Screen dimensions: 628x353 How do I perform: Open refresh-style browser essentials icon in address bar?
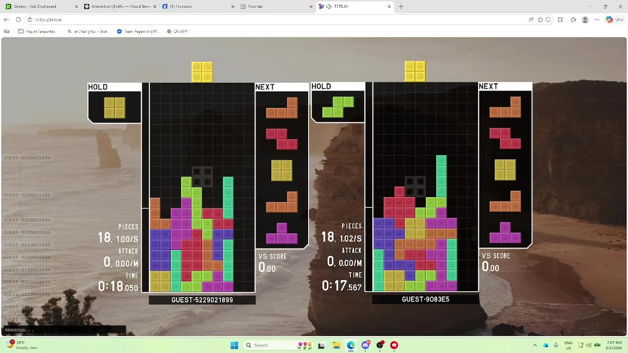[x=549, y=20]
